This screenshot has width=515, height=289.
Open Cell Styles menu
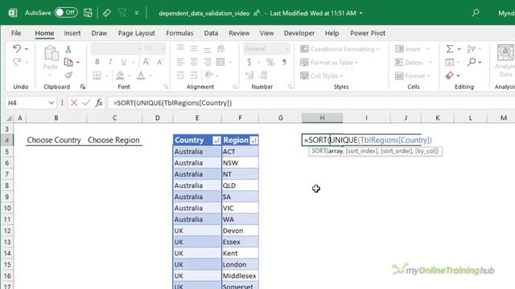pyautogui.click(x=322, y=75)
